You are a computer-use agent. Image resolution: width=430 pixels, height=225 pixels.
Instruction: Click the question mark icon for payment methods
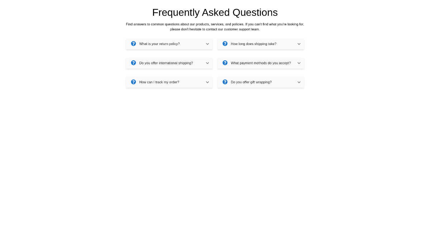225,63
